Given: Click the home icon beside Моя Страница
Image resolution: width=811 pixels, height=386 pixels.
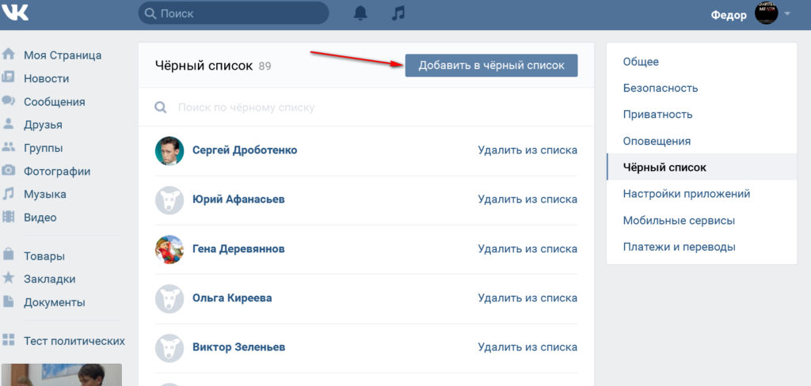Looking at the screenshot, I should (8, 55).
